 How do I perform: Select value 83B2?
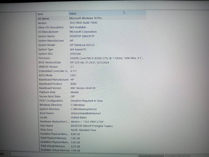(x=73, y=84)
